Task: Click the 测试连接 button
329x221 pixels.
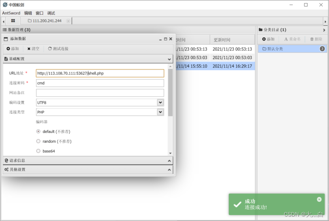Action: 58,49
